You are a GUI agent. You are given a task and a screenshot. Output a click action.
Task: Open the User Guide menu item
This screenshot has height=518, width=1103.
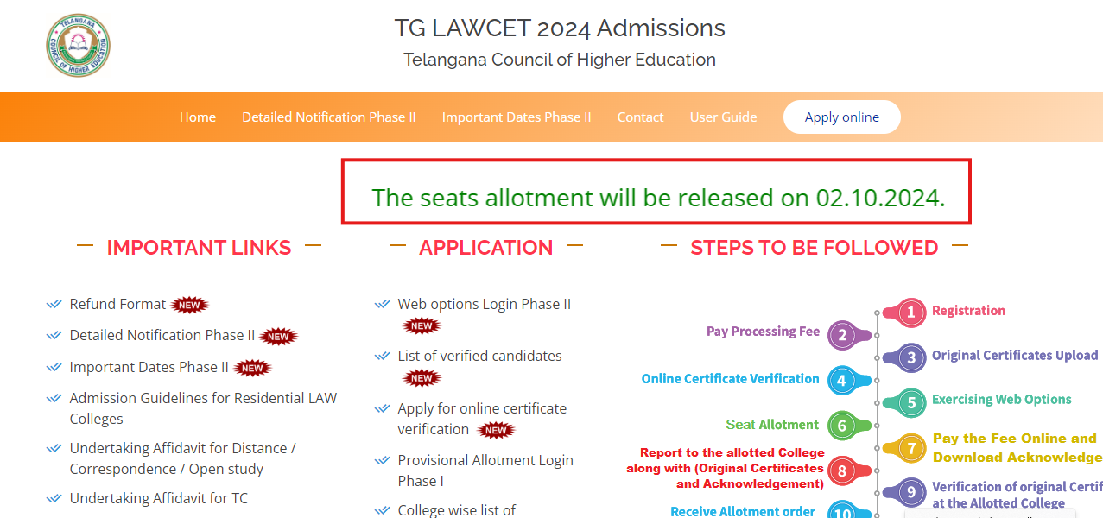click(723, 117)
